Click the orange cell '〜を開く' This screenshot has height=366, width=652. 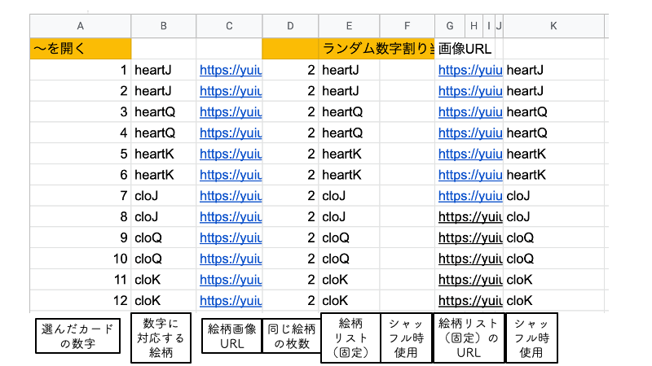click(80, 49)
